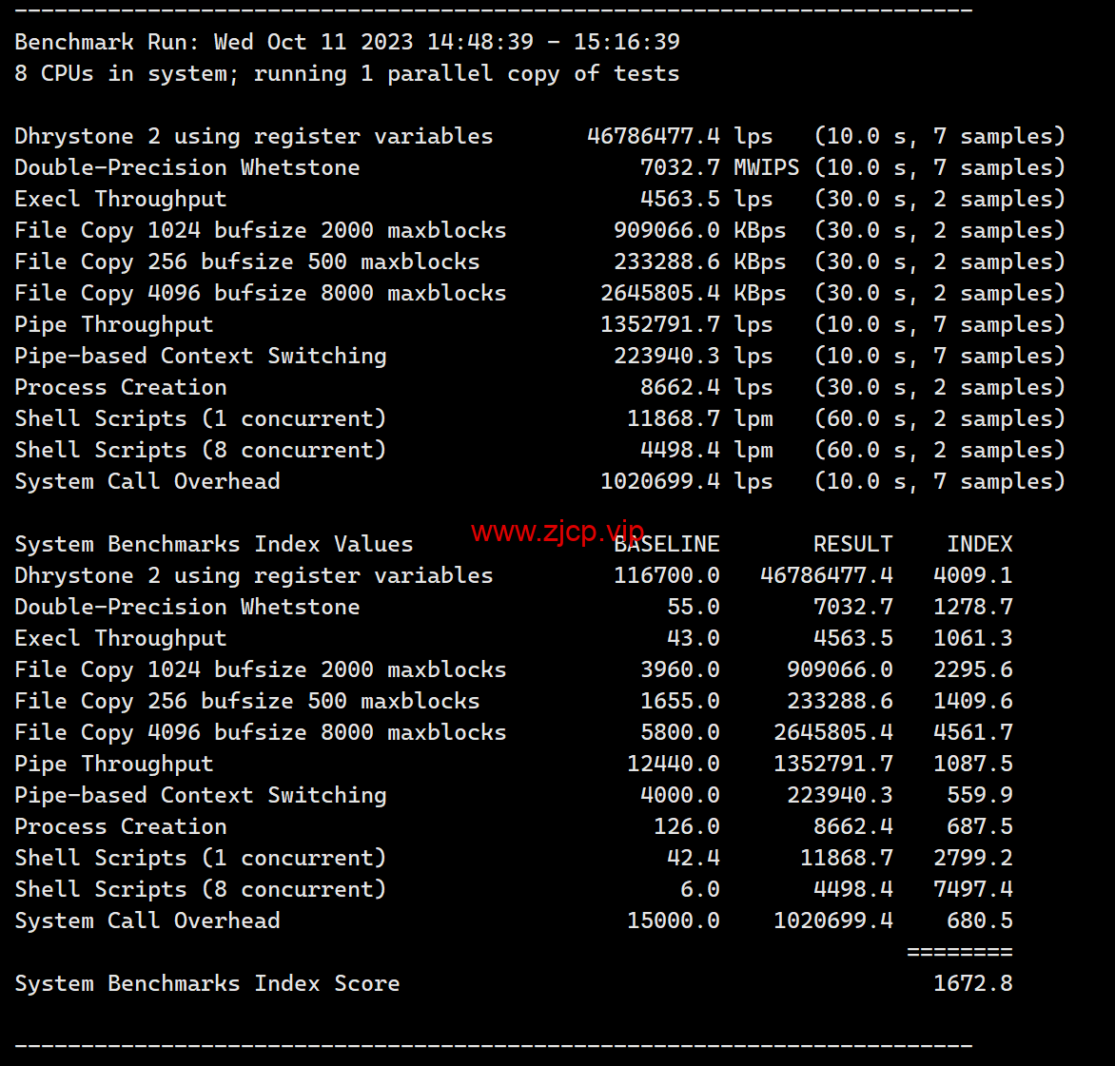Viewport: 1115px width, 1066px height.
Task: Click the Pipe Throughput value '1352791.7 lps'
Action: tap(686, 324)
